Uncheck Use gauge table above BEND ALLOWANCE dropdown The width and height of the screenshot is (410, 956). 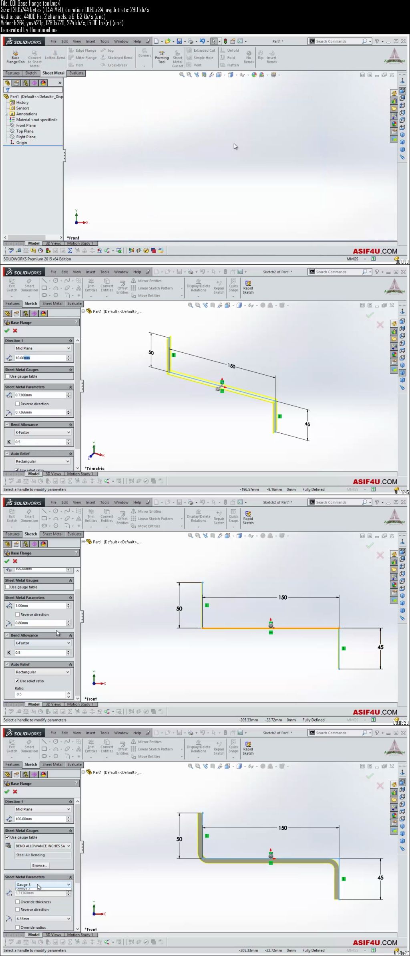tap(7, 837)
